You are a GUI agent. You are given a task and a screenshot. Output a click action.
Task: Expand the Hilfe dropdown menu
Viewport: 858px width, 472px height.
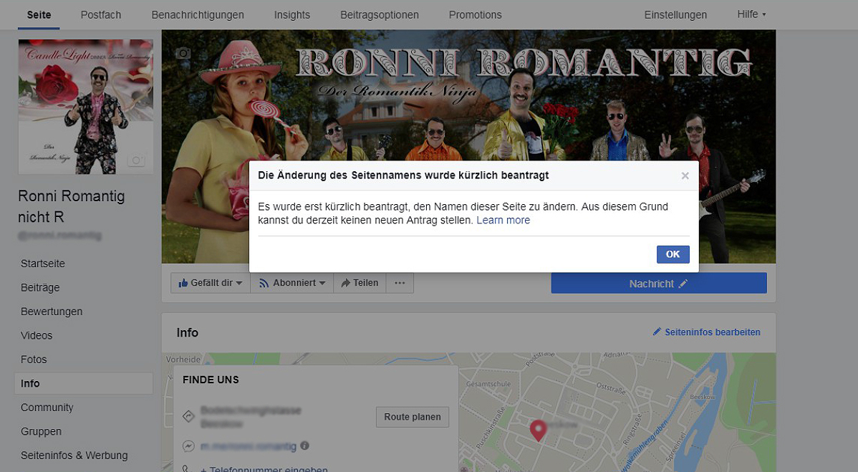(x=751, y=14)
